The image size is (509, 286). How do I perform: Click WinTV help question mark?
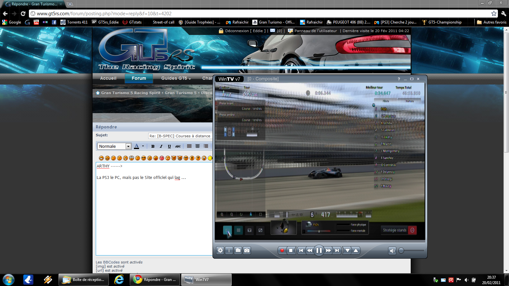pos(399,79)
